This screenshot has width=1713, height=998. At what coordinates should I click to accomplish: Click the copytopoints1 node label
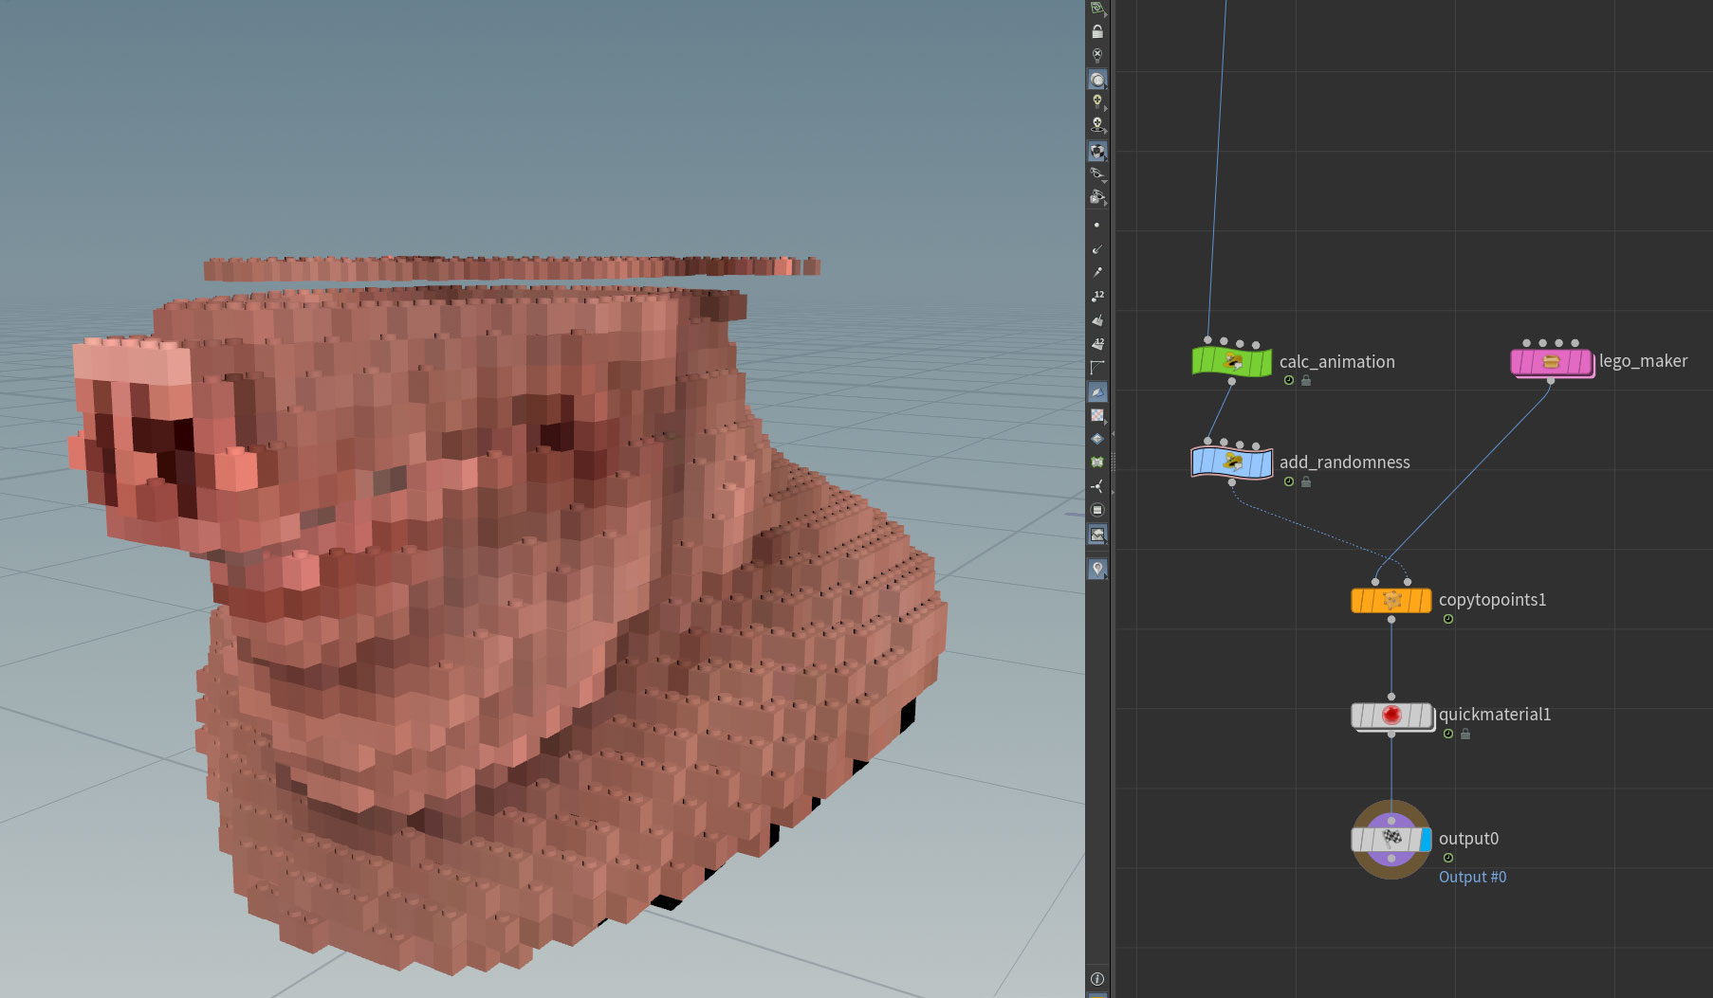(x=1492, y=599)
